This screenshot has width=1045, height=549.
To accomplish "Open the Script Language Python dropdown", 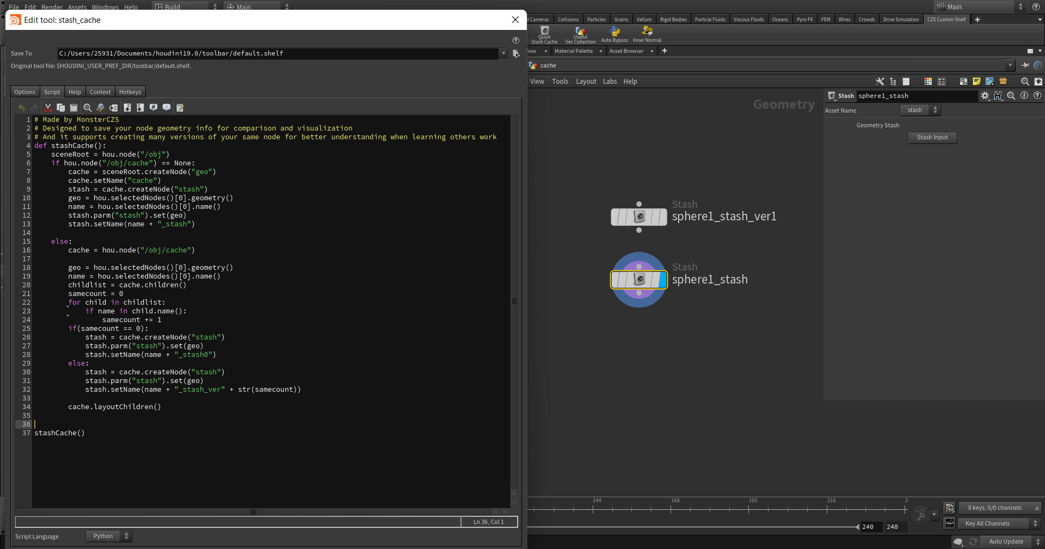I will pyautogui.click(x=109, y=536).
